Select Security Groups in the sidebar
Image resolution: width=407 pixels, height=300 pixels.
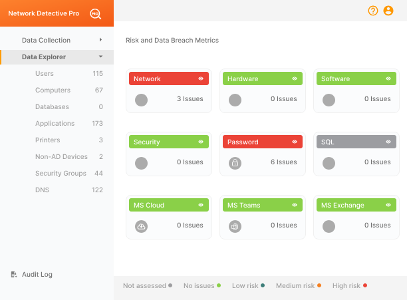[x=61, y=173]
